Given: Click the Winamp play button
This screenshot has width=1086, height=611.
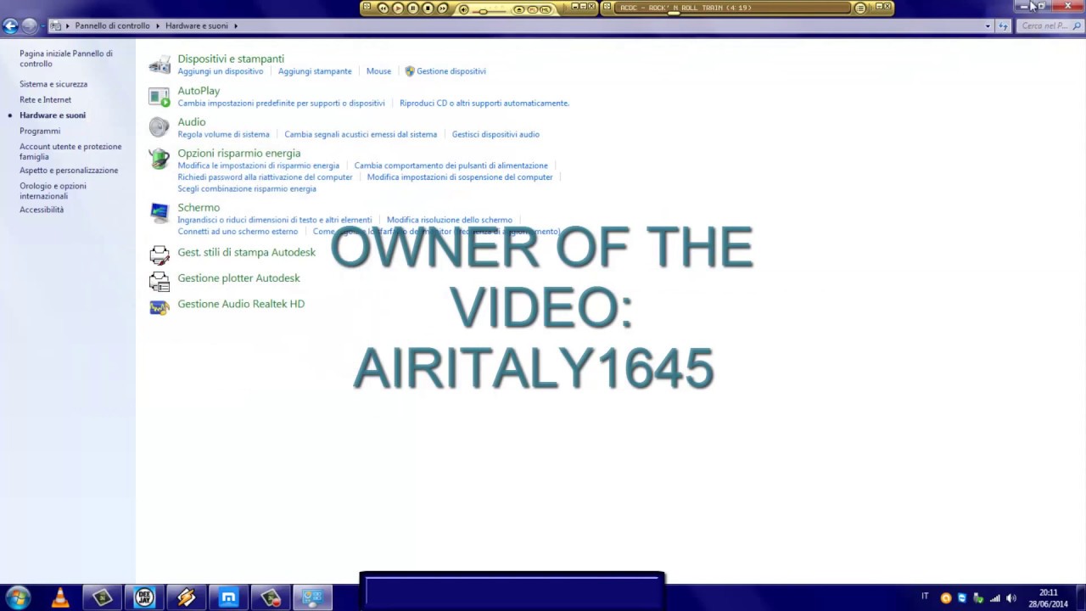Looking at the screenshot, I should [398, 8].
